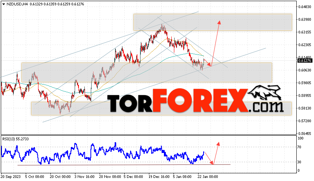Select the 5 Jan 08:00 date label

click(x=182, y=177)
